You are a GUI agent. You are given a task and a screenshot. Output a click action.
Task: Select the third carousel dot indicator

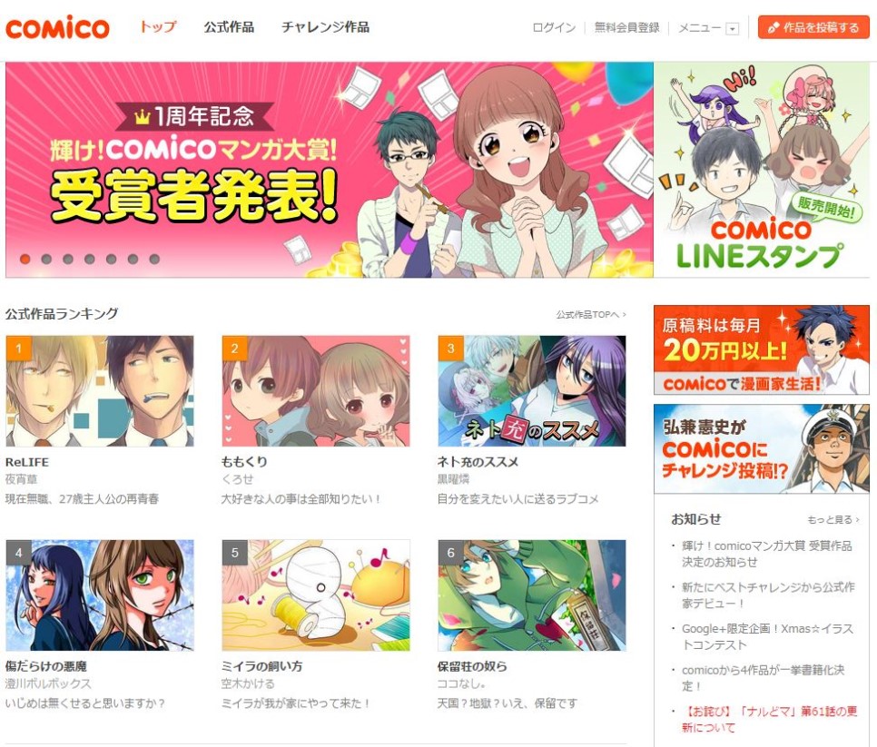(68, 259)
